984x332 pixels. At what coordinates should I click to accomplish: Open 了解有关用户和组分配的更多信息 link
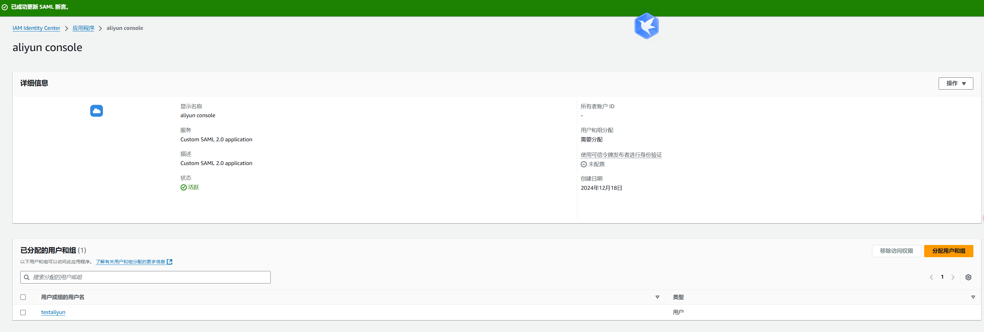click(130, 261)
